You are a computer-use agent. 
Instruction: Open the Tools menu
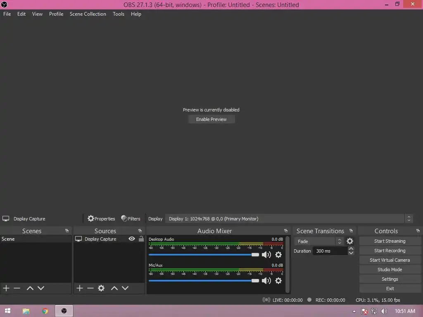pos(119,14)
